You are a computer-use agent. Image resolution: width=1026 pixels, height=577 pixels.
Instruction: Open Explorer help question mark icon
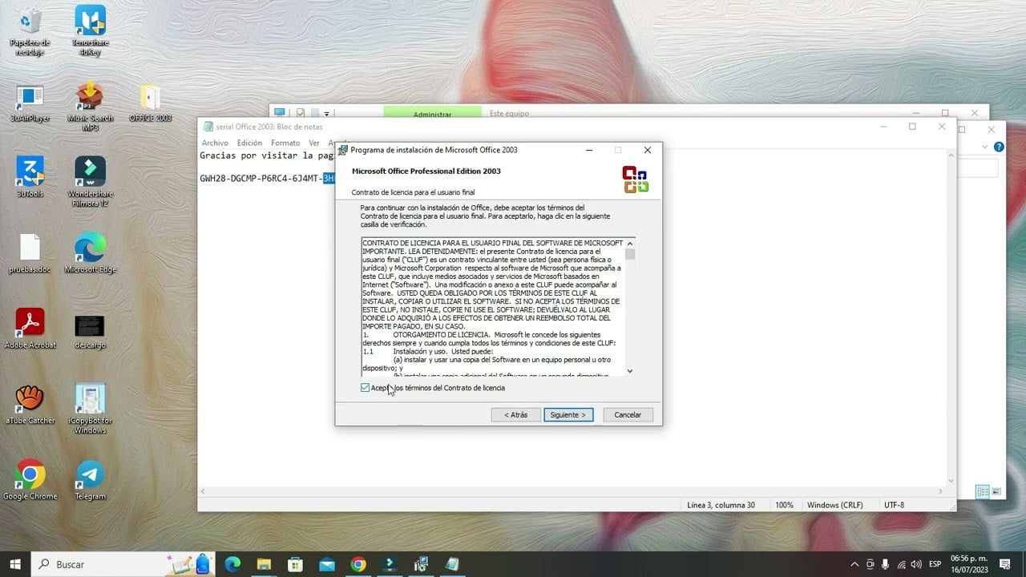999,147
